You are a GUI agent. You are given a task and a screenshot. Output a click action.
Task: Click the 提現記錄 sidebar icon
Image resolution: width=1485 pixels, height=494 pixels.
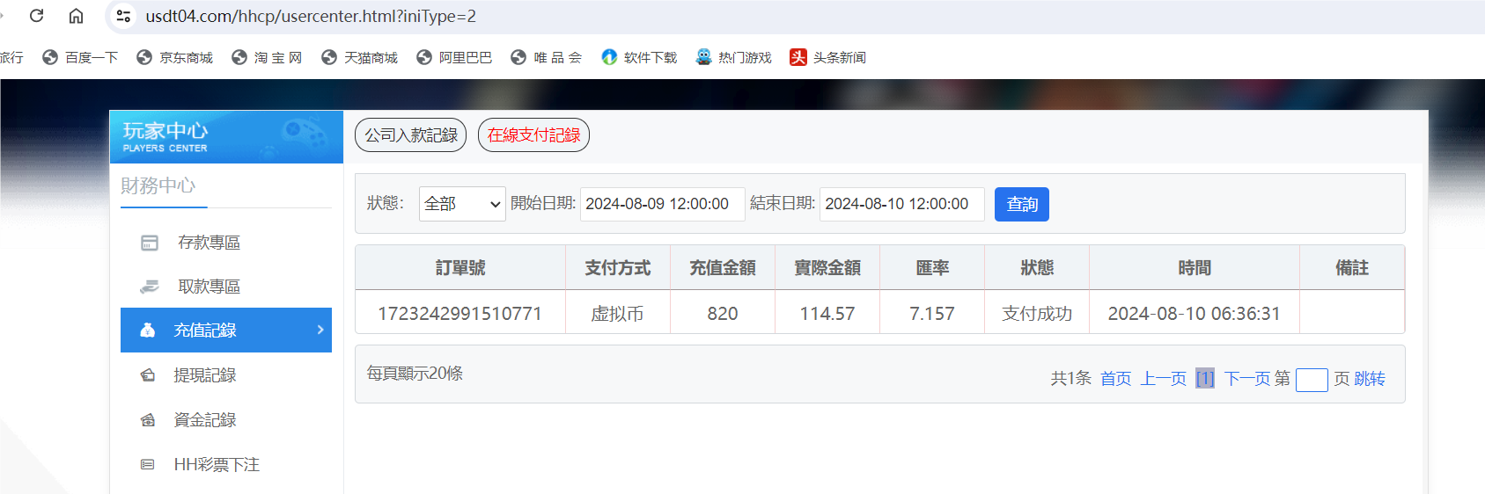pos(148,375)
